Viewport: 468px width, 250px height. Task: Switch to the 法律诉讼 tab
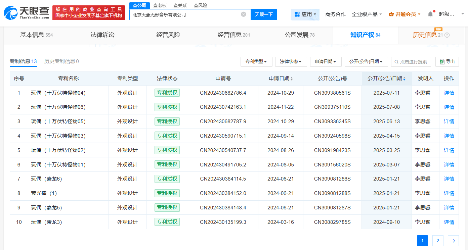102,35
